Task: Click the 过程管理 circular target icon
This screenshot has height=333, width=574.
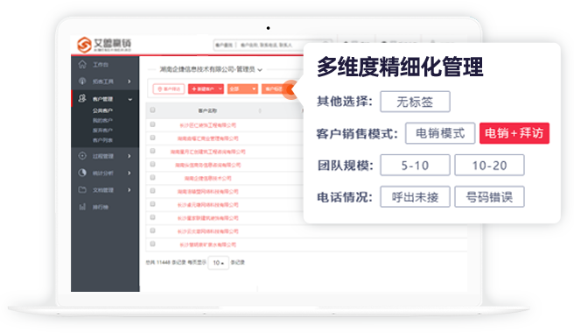Action: click(x=82, y=156)
